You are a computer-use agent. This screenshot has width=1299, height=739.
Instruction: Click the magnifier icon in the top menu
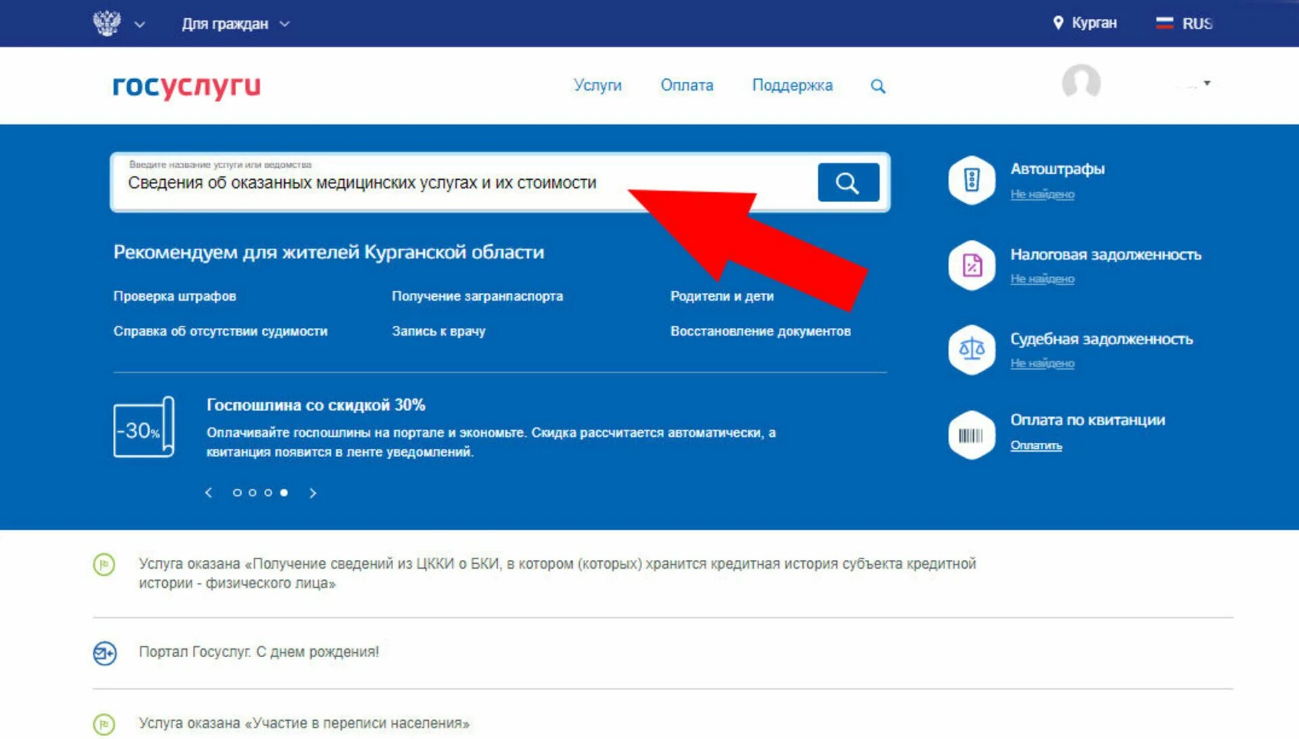pos(878,85)
